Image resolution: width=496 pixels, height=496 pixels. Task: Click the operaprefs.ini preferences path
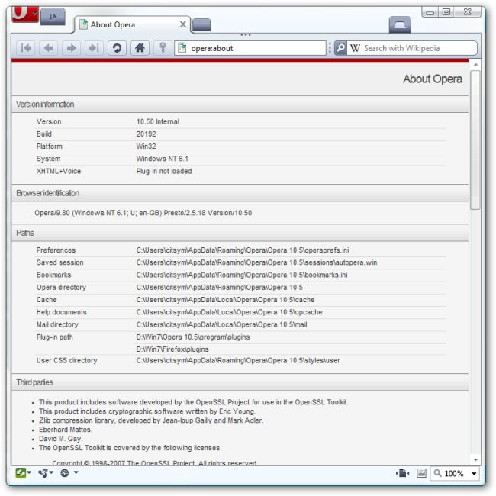pos(243,250)
